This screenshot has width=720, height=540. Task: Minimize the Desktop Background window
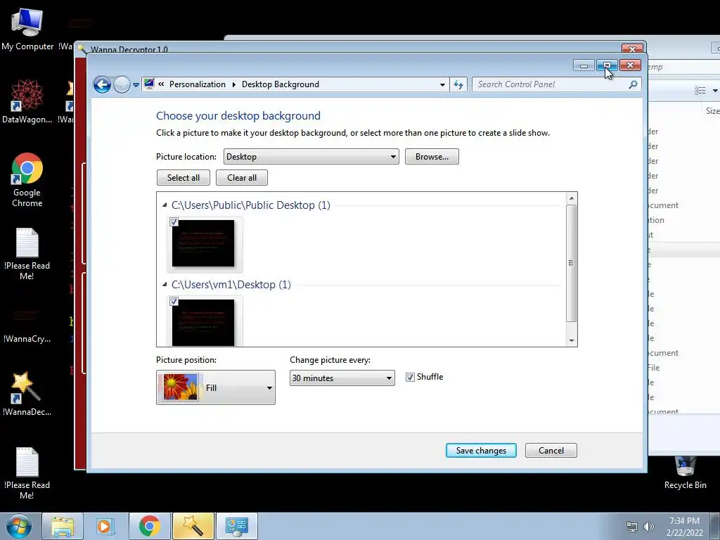pyautogui.click(x=584, y=65)
